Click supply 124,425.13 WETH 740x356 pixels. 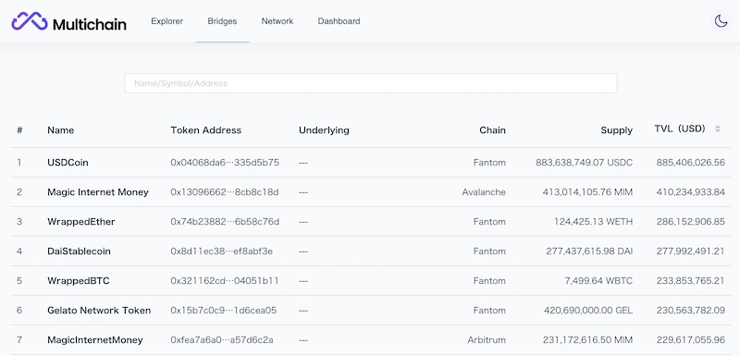593,222
